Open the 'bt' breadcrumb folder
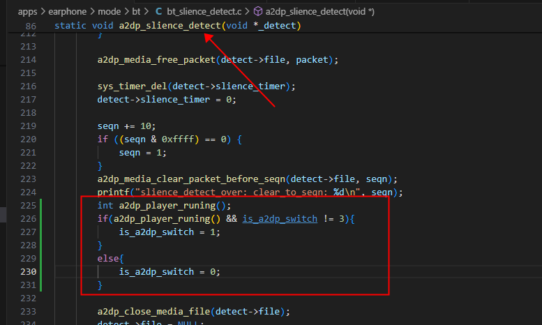 pos(136,11)
